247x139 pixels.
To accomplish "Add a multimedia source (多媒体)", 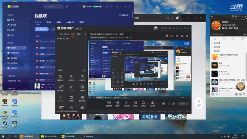I will (x=135, y=104).
